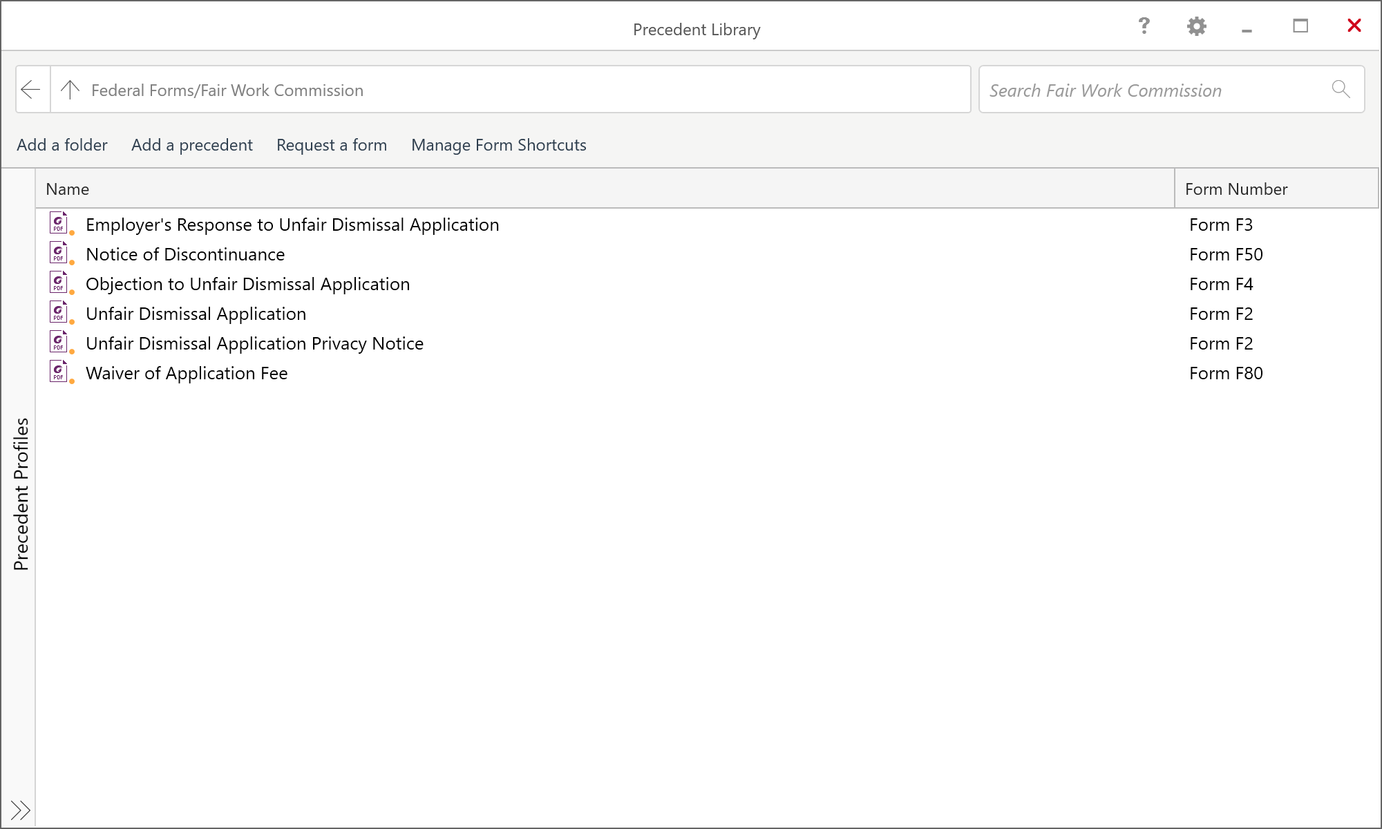Image resolution: width=1382 pixels, height=829 pixels.
Task: Select Notice of Discontinuance
Action: point(185,254)
